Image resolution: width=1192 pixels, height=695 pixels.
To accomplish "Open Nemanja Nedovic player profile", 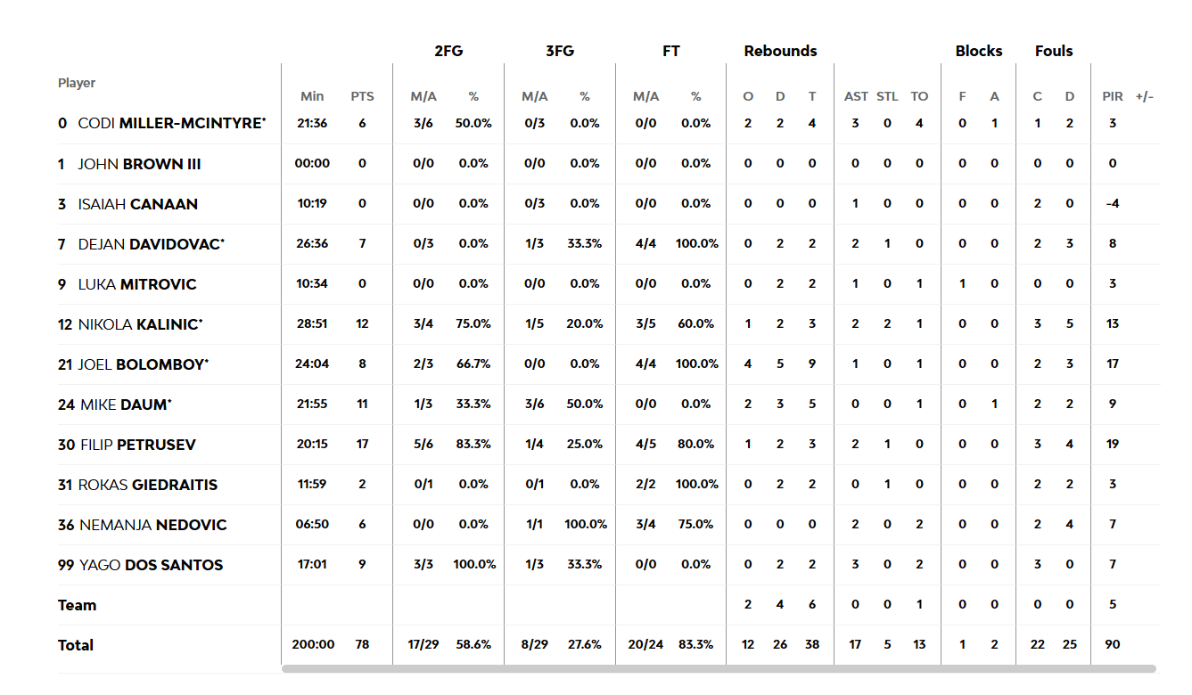I will 153,525.
